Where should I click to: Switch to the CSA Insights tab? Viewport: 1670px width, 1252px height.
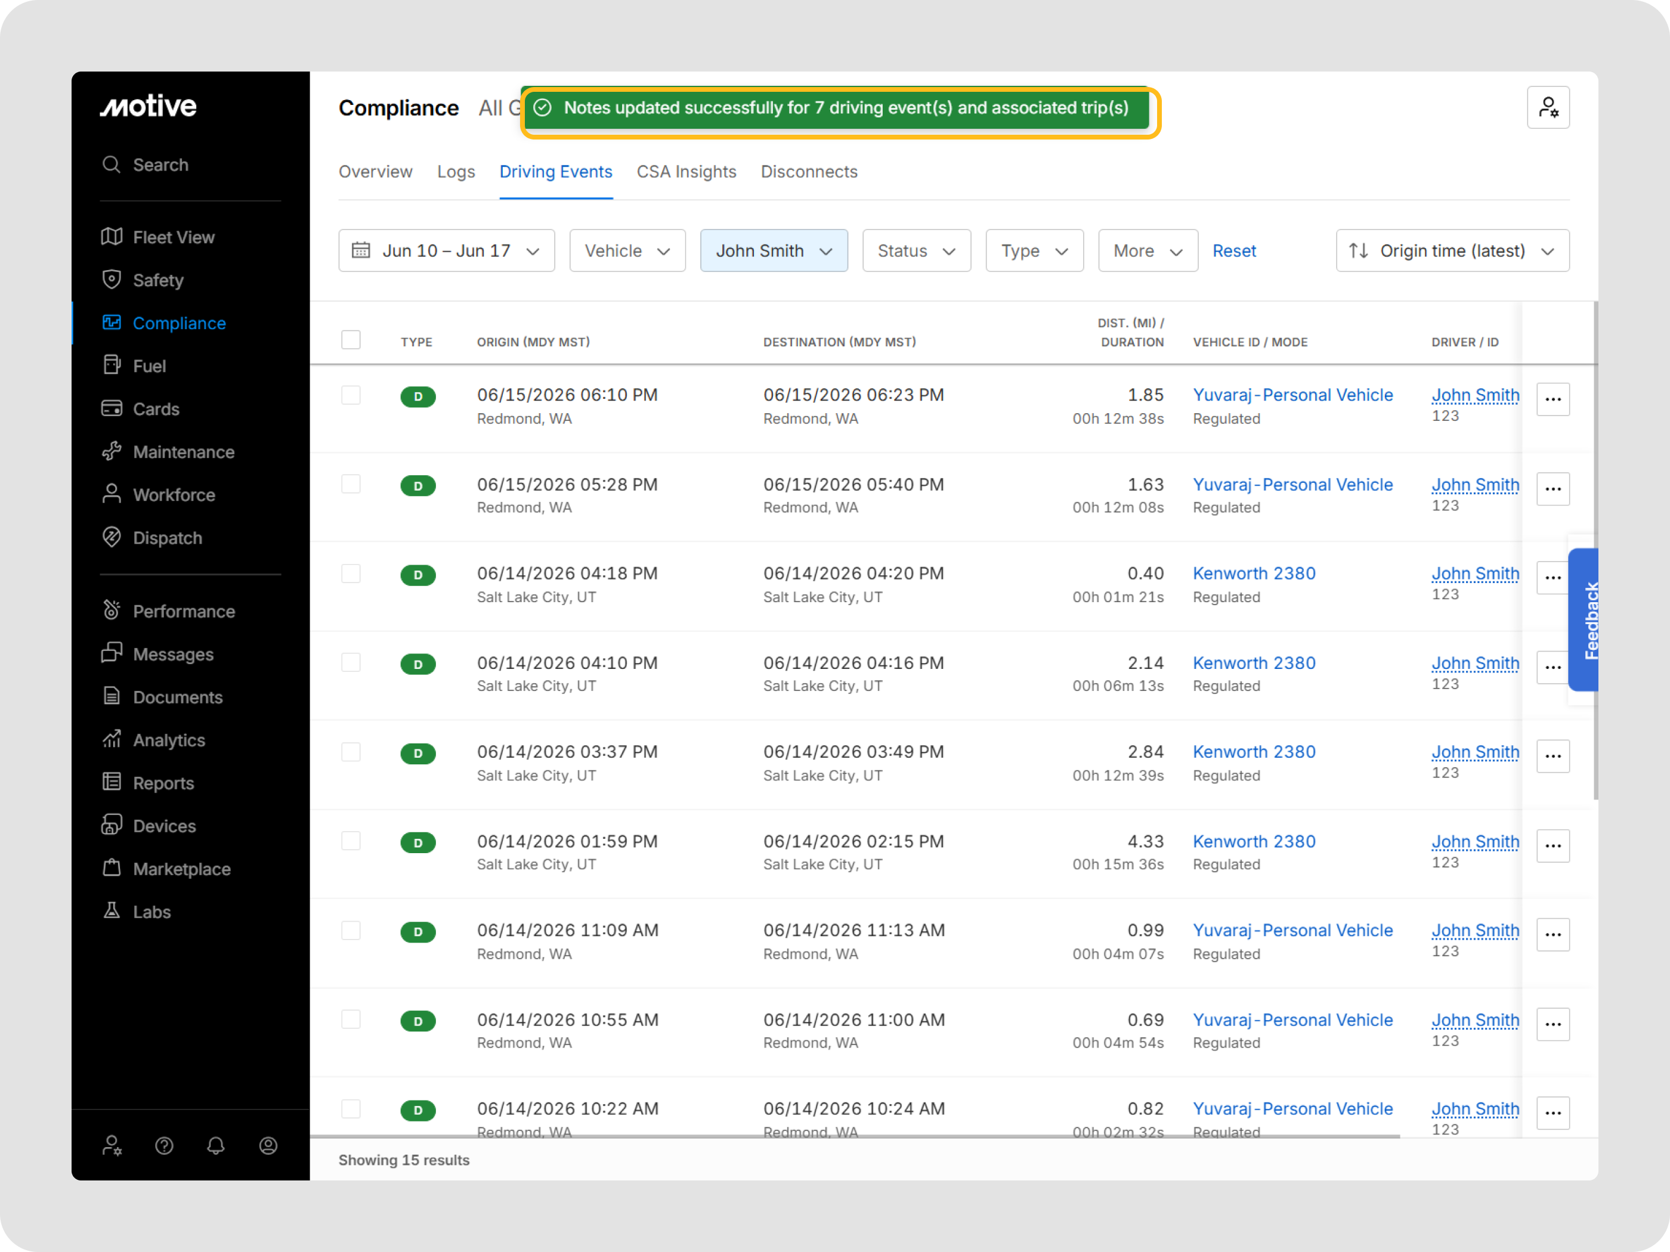tap(686, 172)
